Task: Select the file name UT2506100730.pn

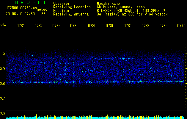Action: (x=21, y=8)
